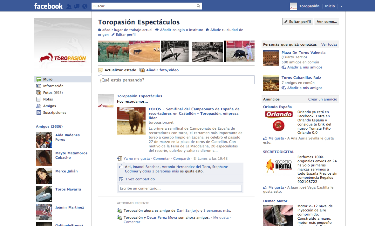Click share icon next to '1 vez compartido'
The height and width of the screenshot is (226, 375).
(x=121, y=179)
